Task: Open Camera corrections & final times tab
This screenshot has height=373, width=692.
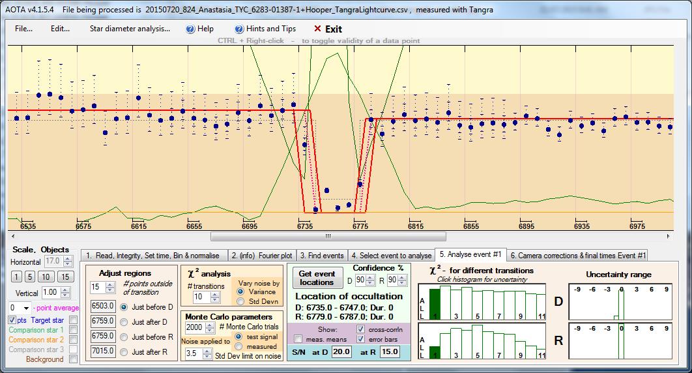Action: click(578, 256)
